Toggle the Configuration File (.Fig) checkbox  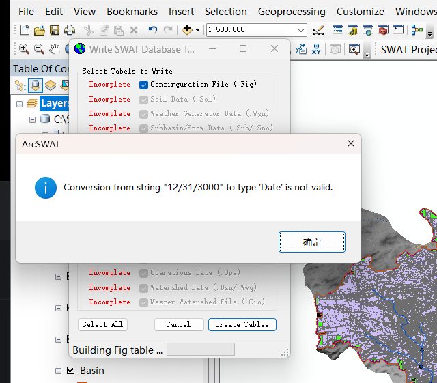pyautogui.click(x=143, y=85)
